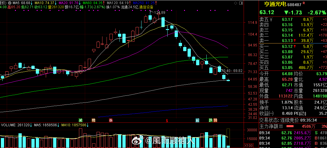Click the MA5: 68.68 indicator label

[21, 3]
